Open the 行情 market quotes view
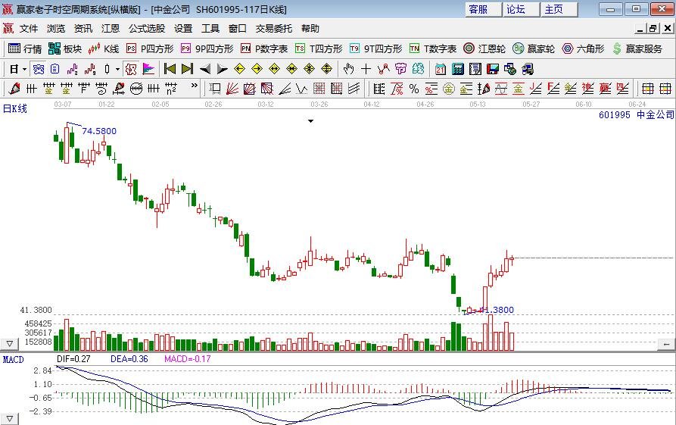 (25, 48)
